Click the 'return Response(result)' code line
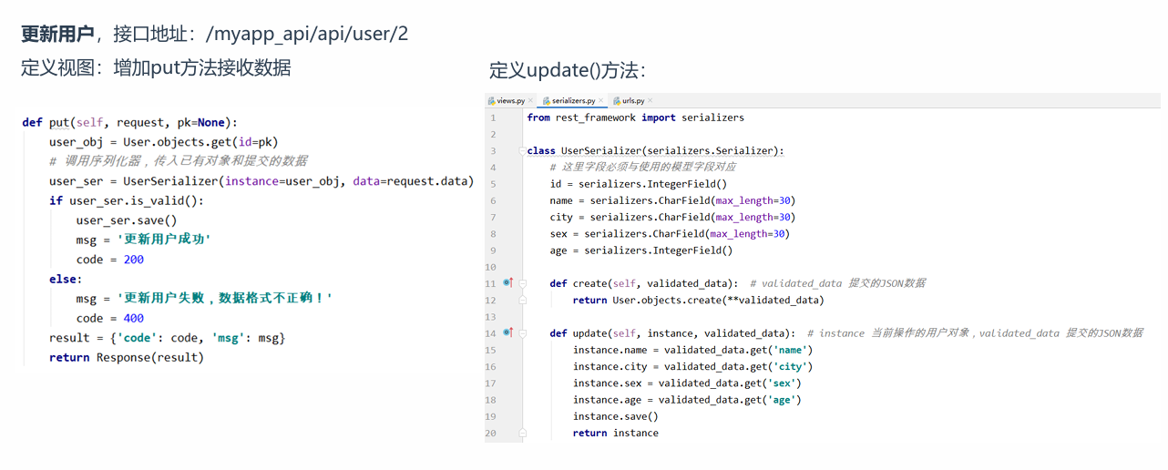1168x470 pixels. pyautogui.click(x=127, y=357)
